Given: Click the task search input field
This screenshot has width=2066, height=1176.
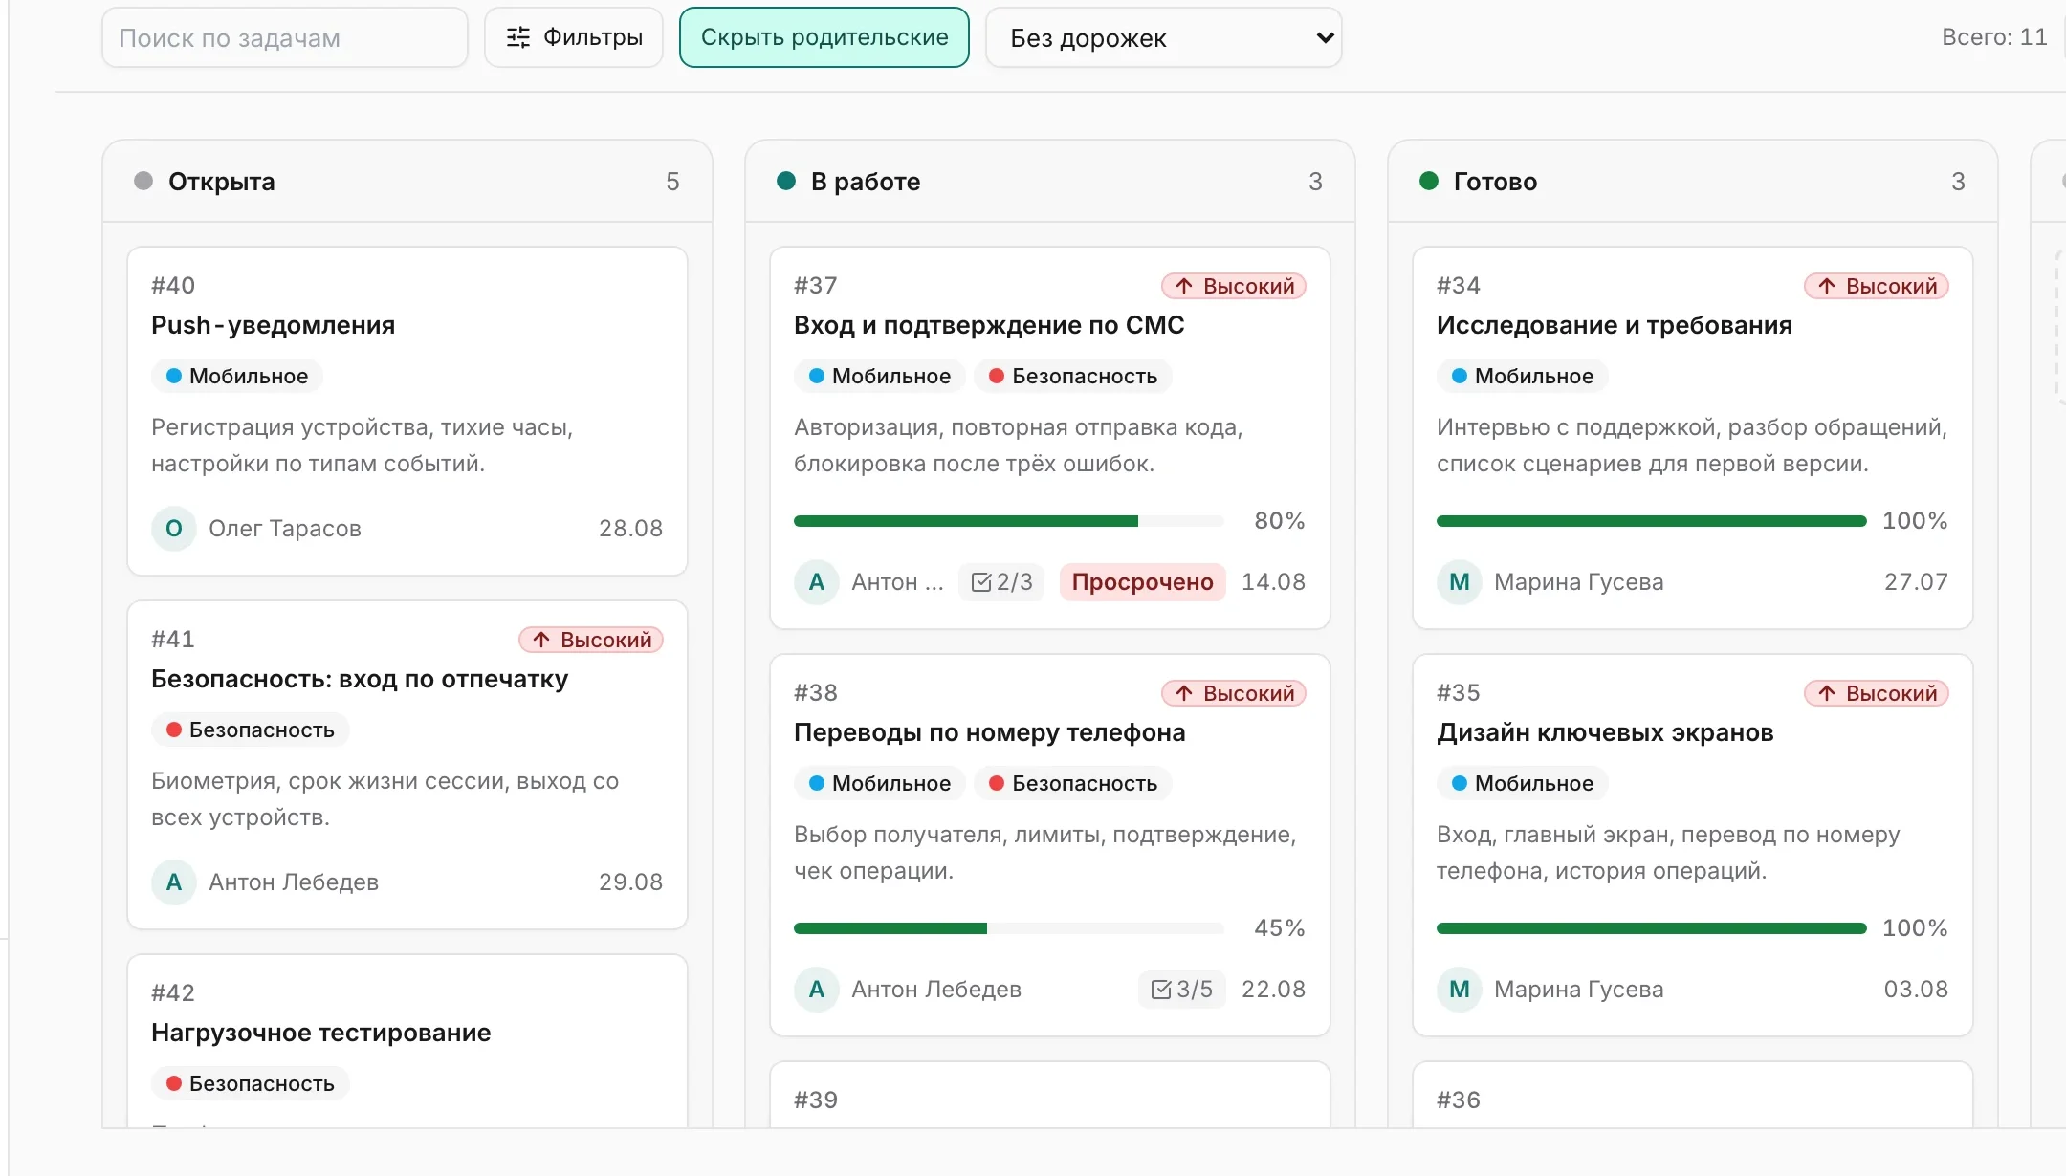Looking at the screenshot, I should coord(285,38).
